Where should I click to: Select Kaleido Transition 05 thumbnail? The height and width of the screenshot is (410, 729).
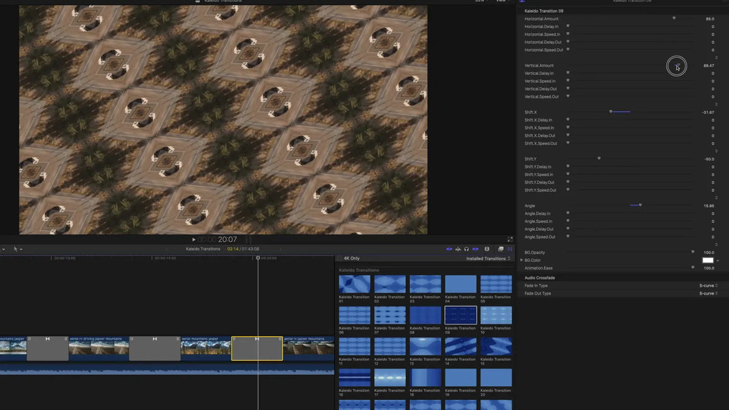click(x=496, y=284)
